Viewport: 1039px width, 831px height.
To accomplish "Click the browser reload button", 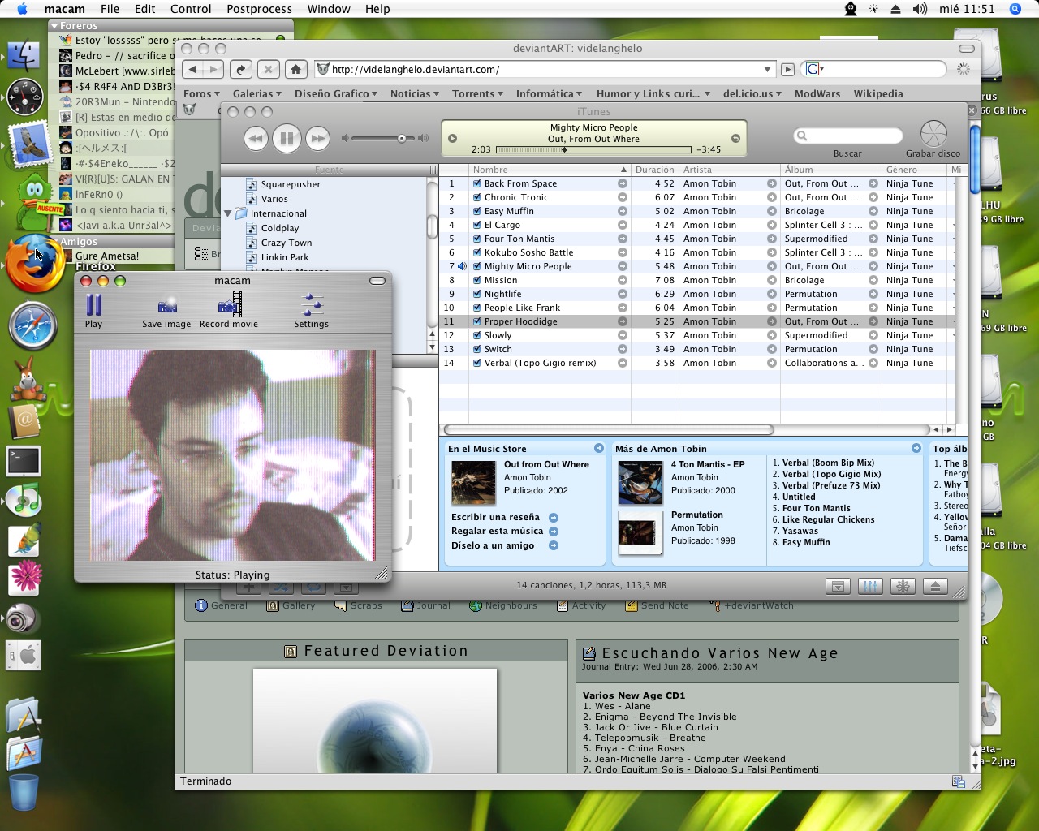I will 241,69.
